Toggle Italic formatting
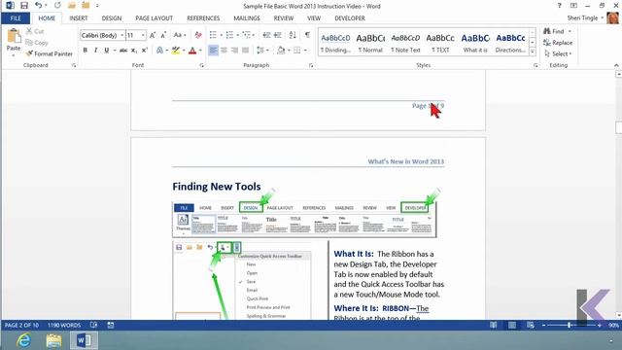 click(x=95, y=51)
